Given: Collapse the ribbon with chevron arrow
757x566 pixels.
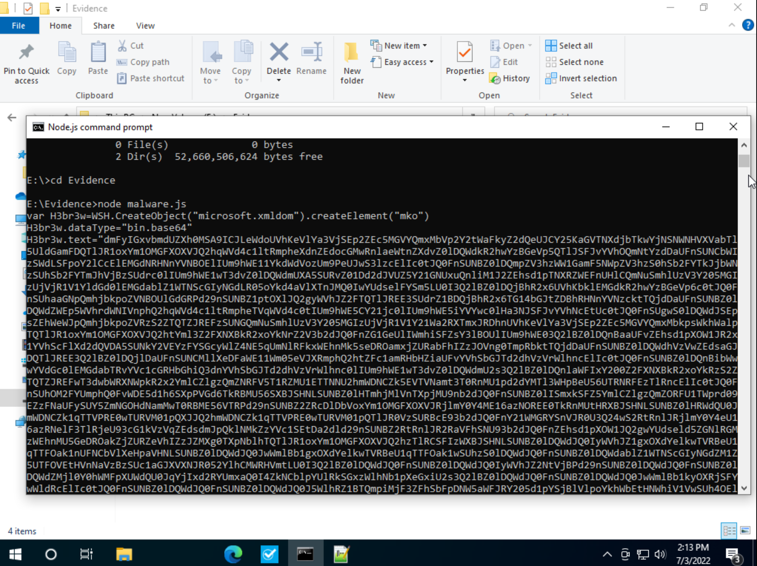Looking at the screenshot, I should 732,25.
